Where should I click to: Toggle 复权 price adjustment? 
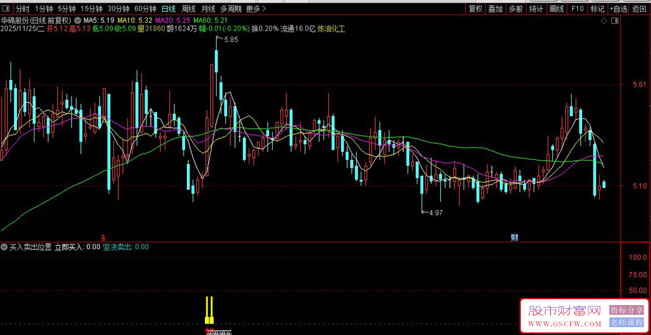(475, 8)
